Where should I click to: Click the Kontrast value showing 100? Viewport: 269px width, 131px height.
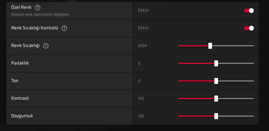coord(141,99)
